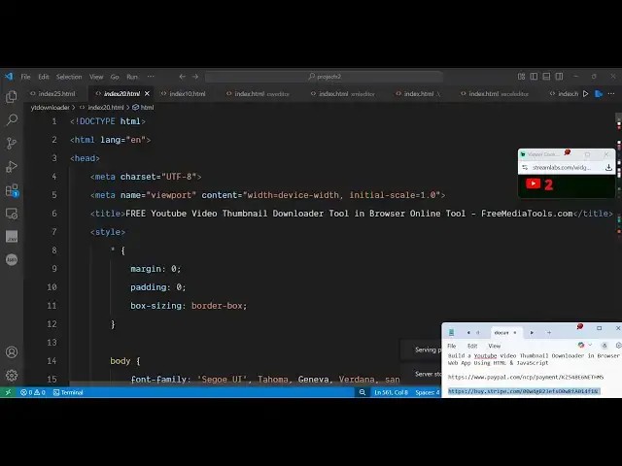Open the Extensions view
Screen dimensions: 622x466
pyautogui.click(x=12, y=190)
